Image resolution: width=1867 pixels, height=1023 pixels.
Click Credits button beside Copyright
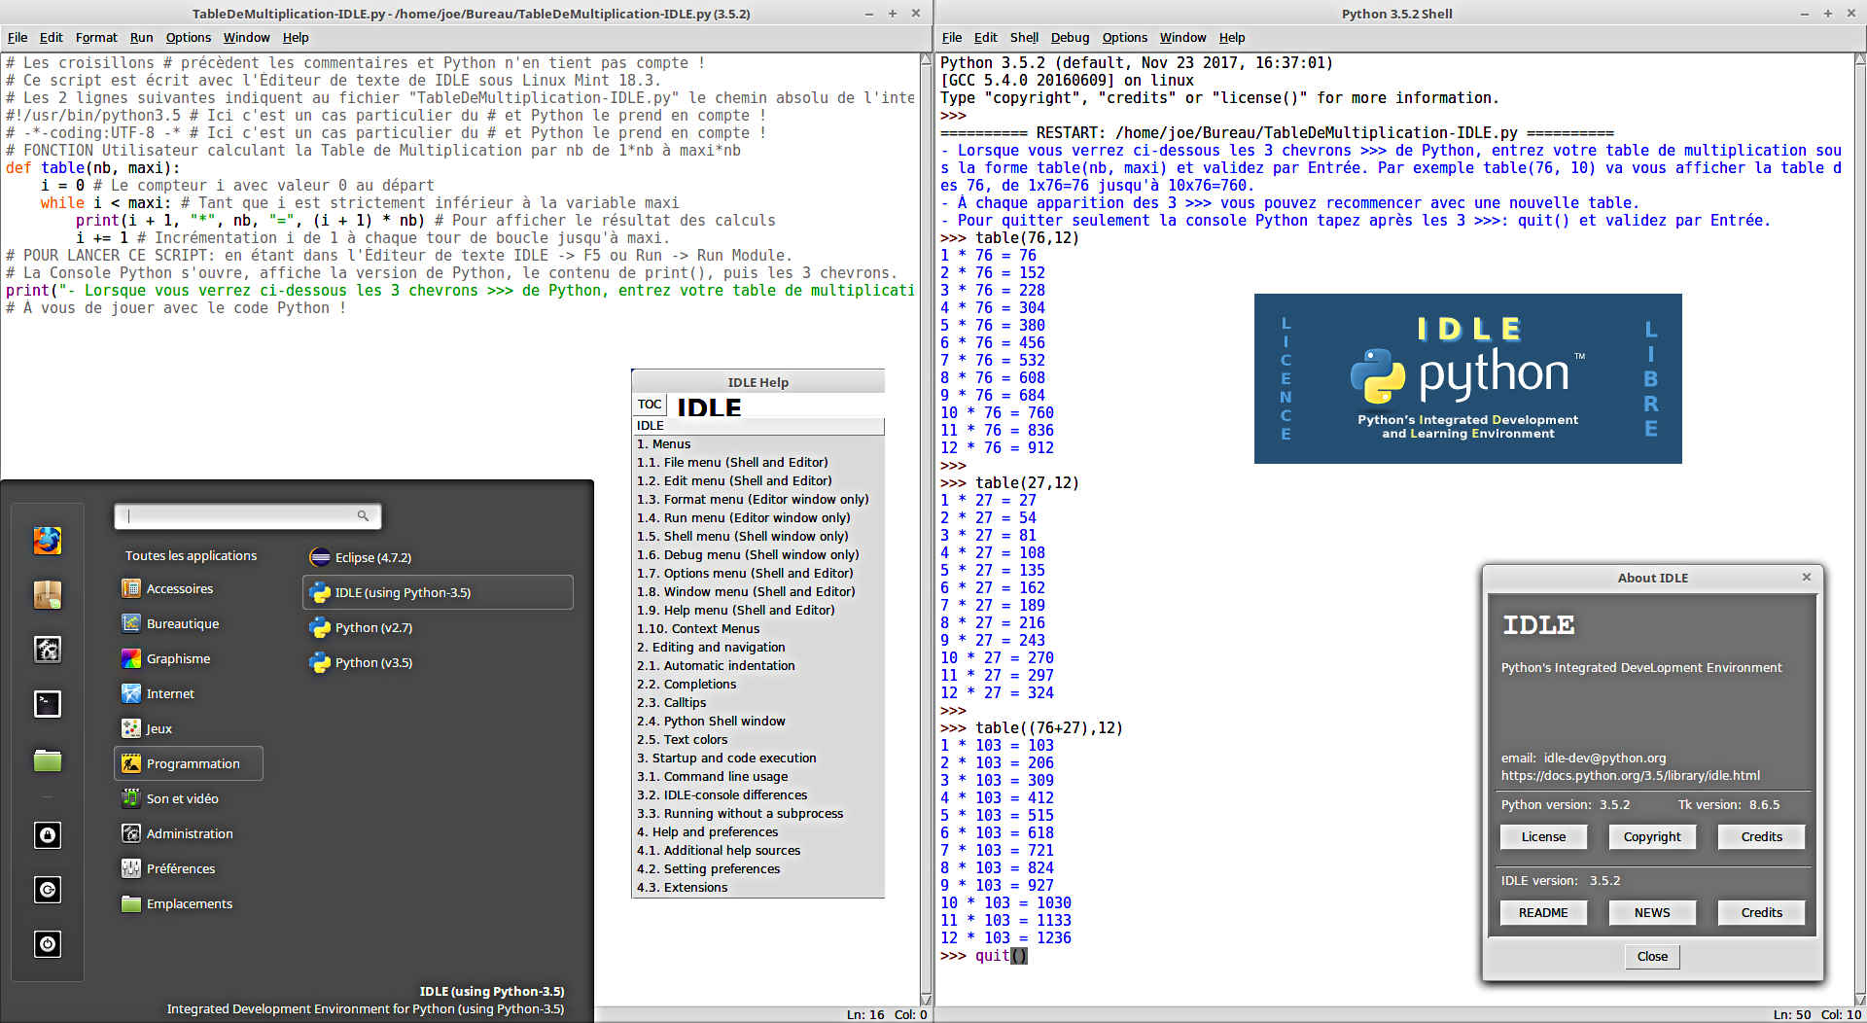point(1761,836)
